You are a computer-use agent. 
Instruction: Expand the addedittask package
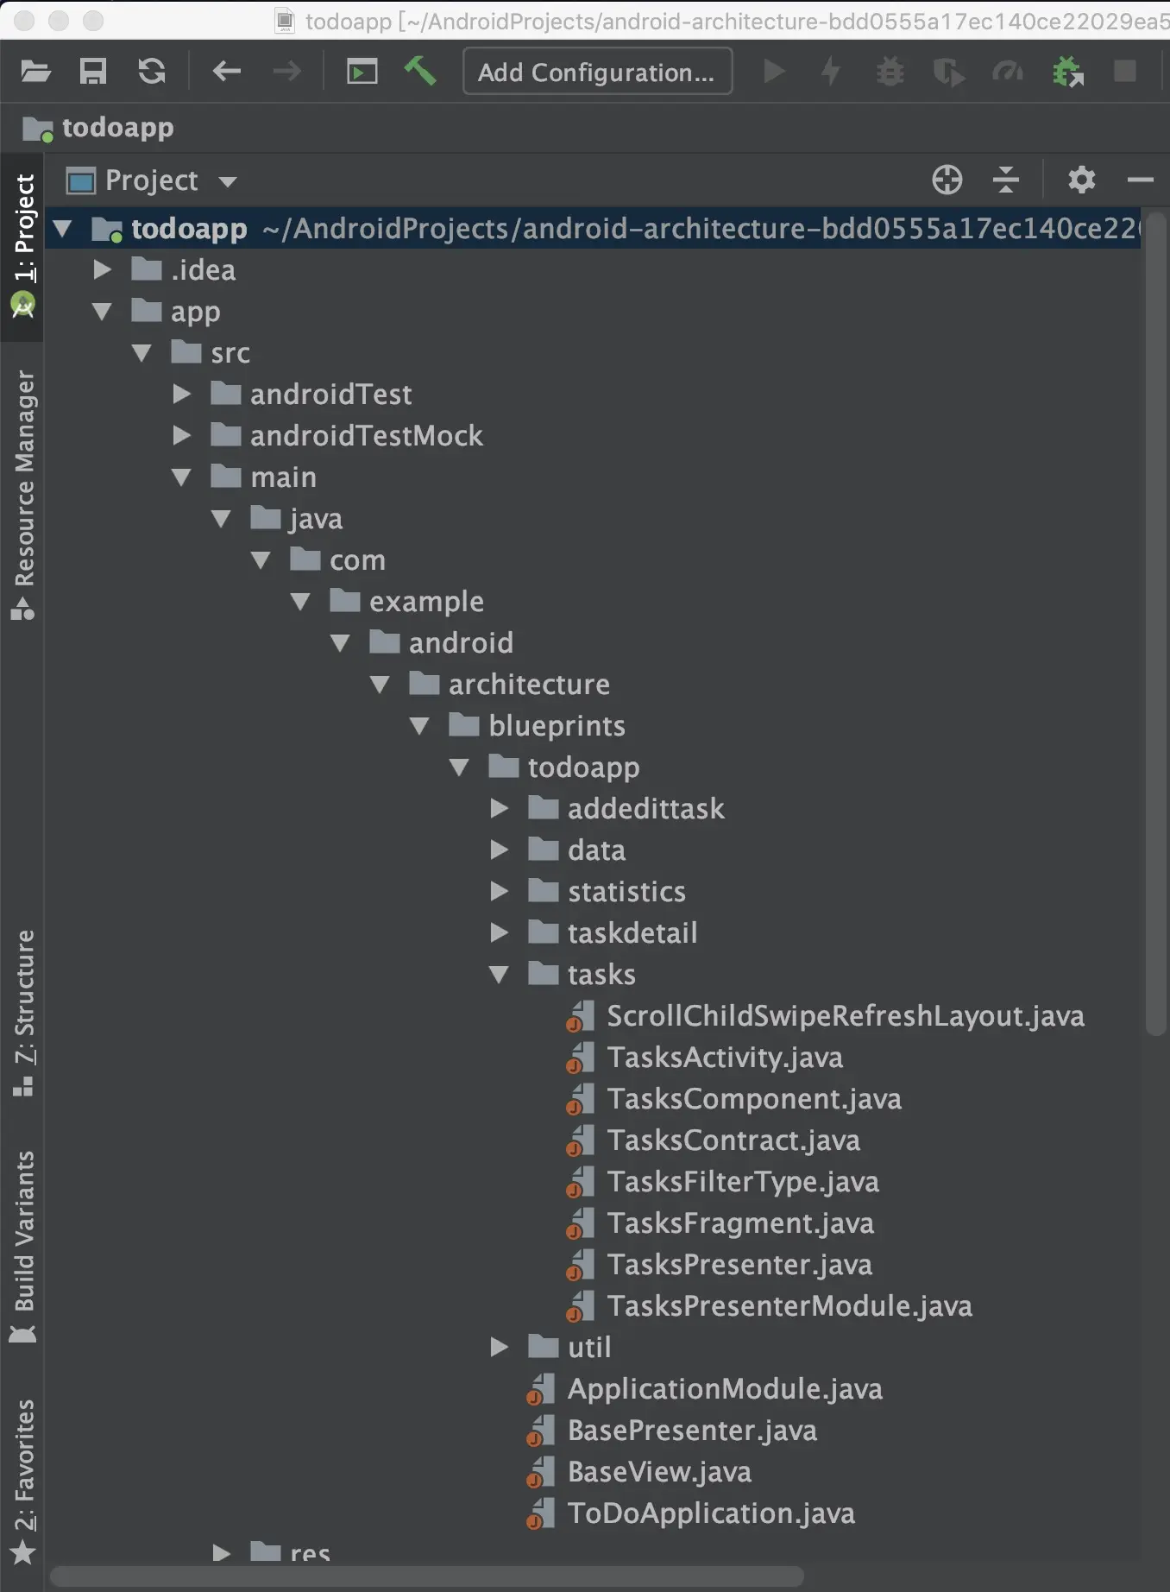click(x=499, y=808)
